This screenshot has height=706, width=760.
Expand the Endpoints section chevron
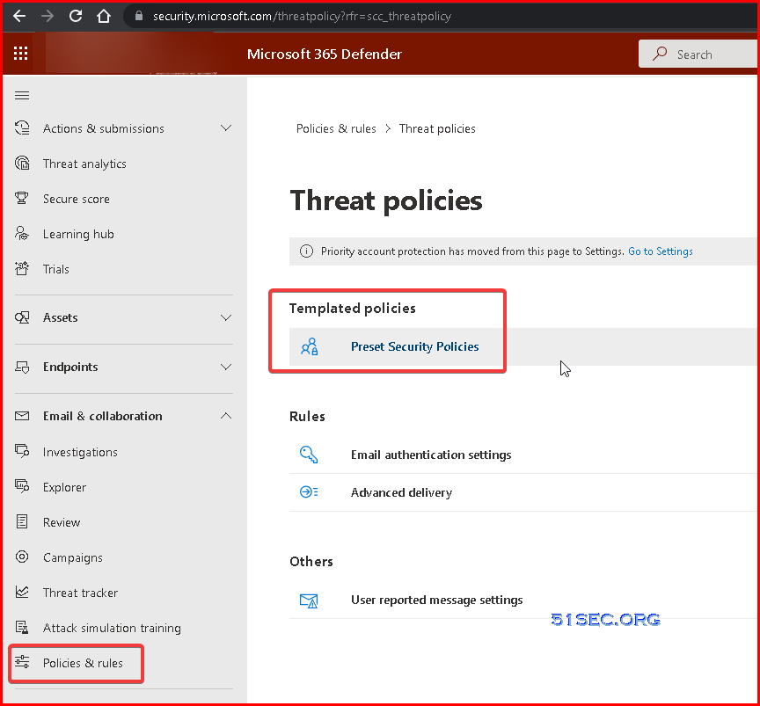(226, 367)
